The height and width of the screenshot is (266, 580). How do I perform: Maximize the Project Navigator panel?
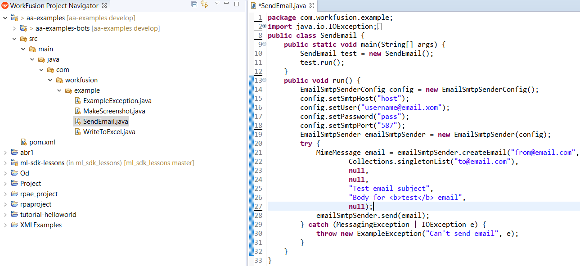237,4
